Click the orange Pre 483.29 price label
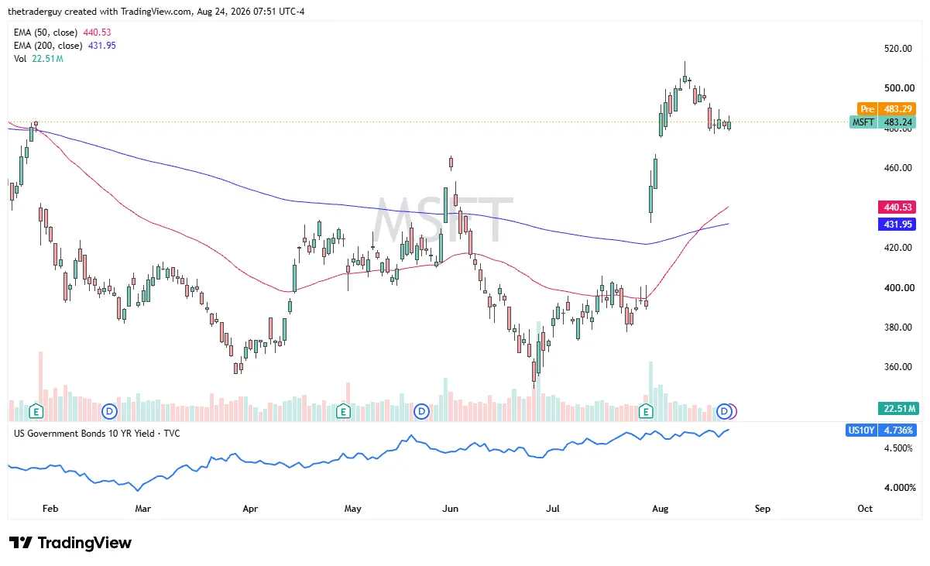Viewport: 930px width, 566px height. click(886, 109)
